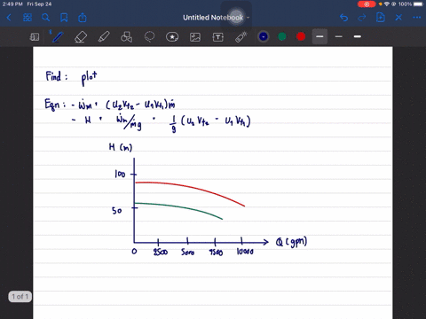426x319 pixels.
Task: Select the thin stroke thickness
Action: 339,36
